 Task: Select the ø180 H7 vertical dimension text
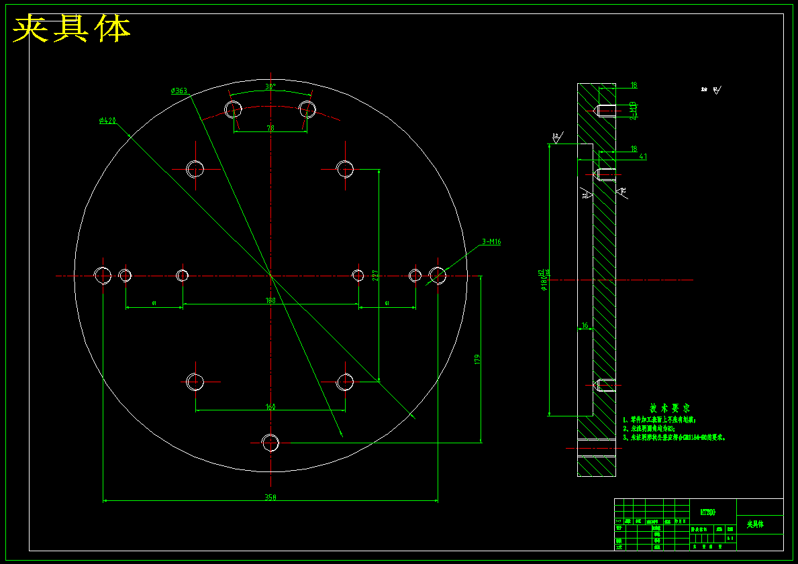point(543,280)
